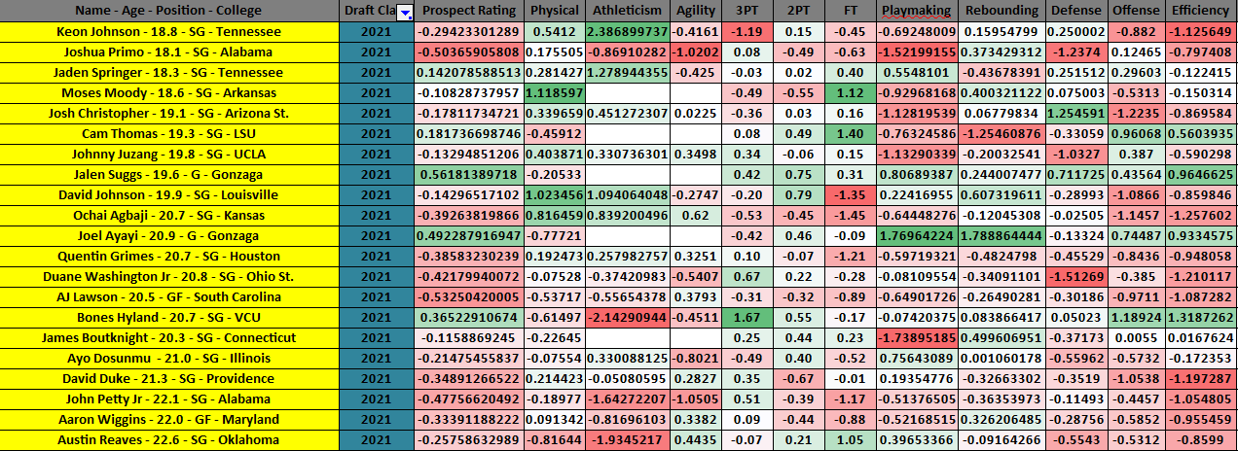The height and width of the screenshot is (451, 1238).
Task: Select Cam Thomas's Rebounding value -1.25460876
Action: pyautogui.click(x=1002, y=134)
